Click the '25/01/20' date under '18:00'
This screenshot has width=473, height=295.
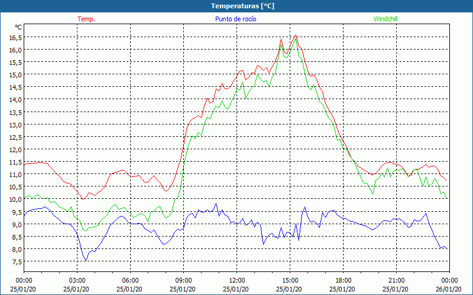point(342,289)
